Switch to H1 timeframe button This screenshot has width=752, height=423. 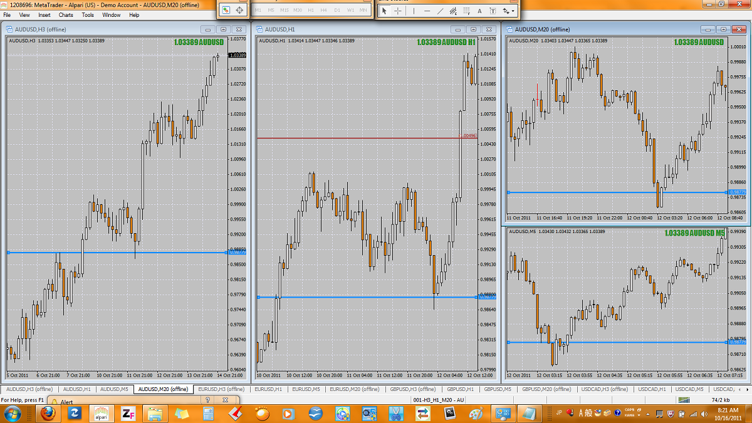[x=311, y=11]
